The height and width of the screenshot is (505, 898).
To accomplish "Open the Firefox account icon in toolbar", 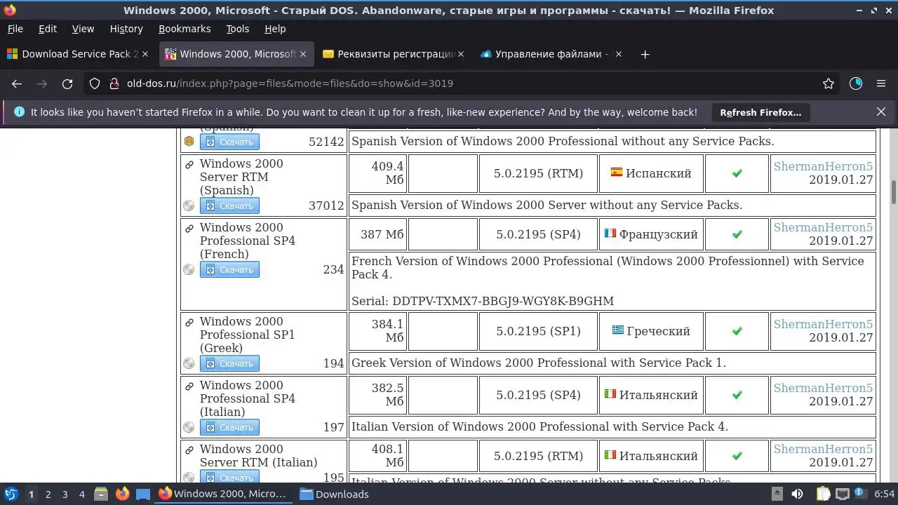I will [x=856, y=83].
